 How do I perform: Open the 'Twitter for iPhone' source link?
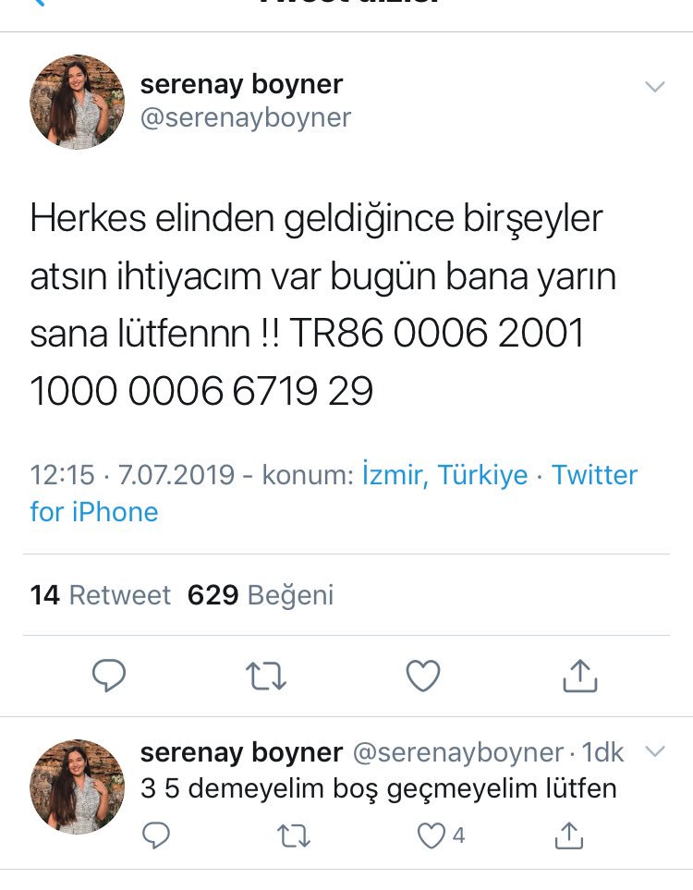click(x=334, y=494)
